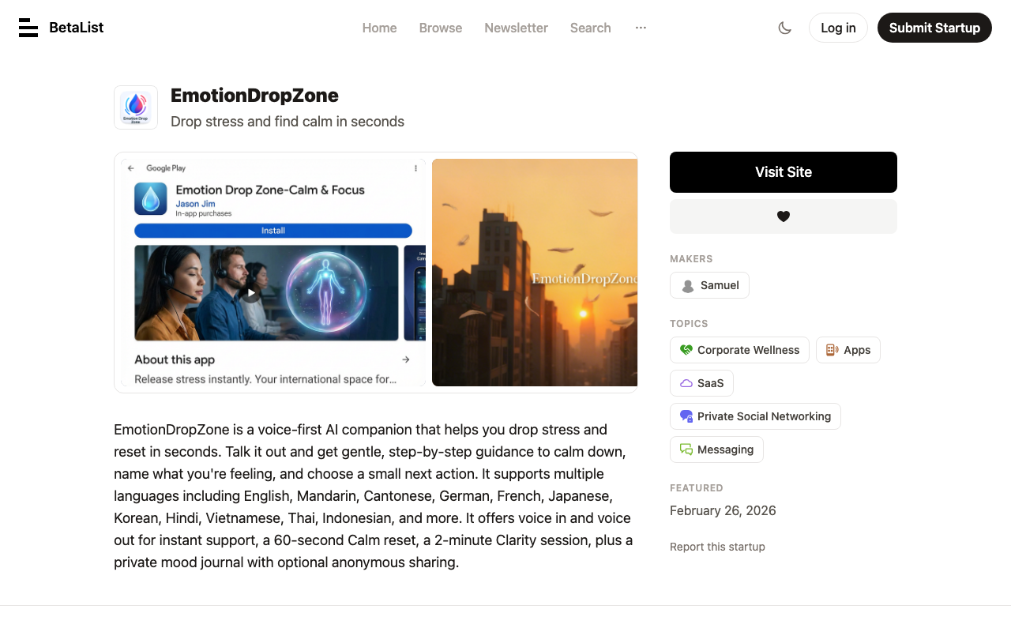Like the startup with the heart button

(x=784, y=216)
